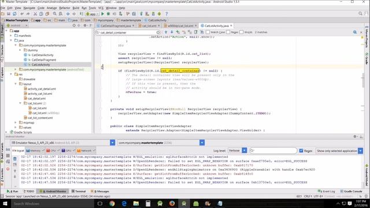Screen dimensions: 370x208
Task: Go to previous search match with the up arrow
Action: 166,32
